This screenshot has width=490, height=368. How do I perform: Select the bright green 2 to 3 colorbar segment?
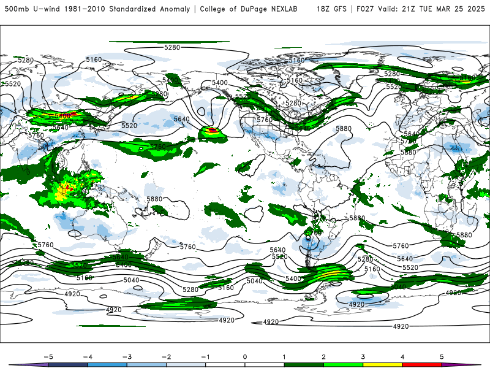[x=344, y=365]
